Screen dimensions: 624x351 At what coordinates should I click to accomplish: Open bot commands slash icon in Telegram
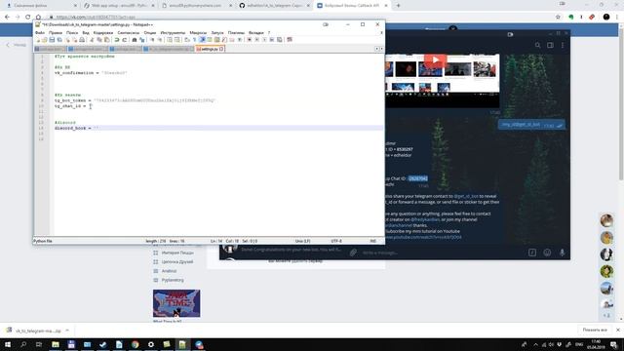(532, 253)
